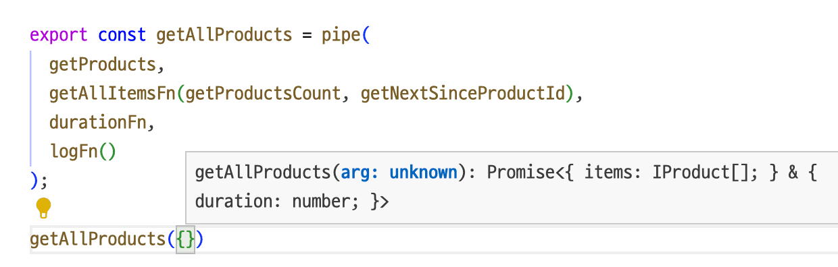
Task: Click the getAllItemsFn call
Action: tap(113, 94)
